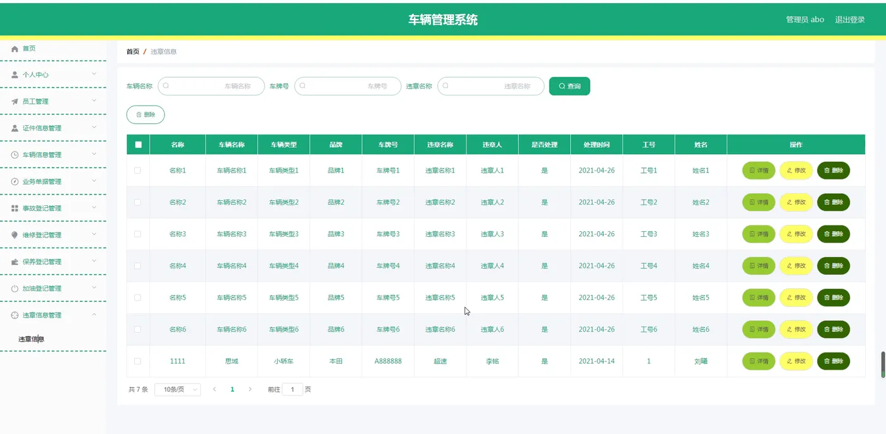Click the lightbulb icon for 维修登记管理

coord(15,235)
